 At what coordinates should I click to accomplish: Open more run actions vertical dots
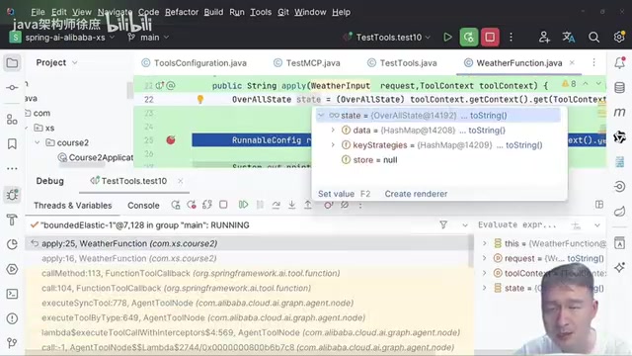[x=512, y=38]
